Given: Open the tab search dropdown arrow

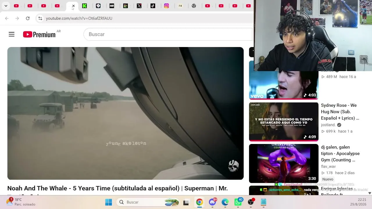Looking at the screenshot, I should coord(6,6).
